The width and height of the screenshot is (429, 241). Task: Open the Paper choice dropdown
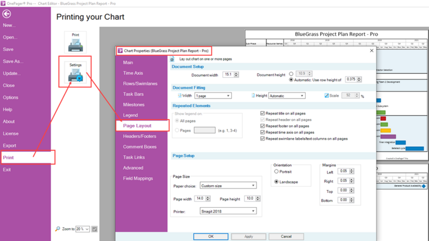click(x=228, y=185)
